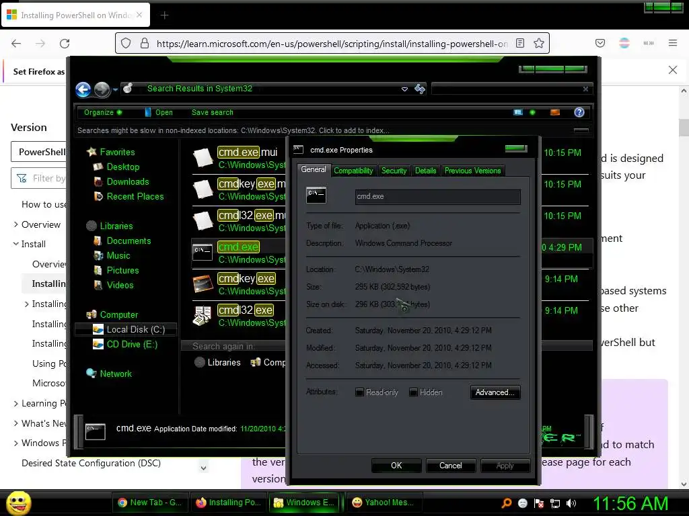The image size is (689, 516).
Task: Select Local Disk (C:) in navigation pane
Action: pyautogui.click(x=126, y=329)
